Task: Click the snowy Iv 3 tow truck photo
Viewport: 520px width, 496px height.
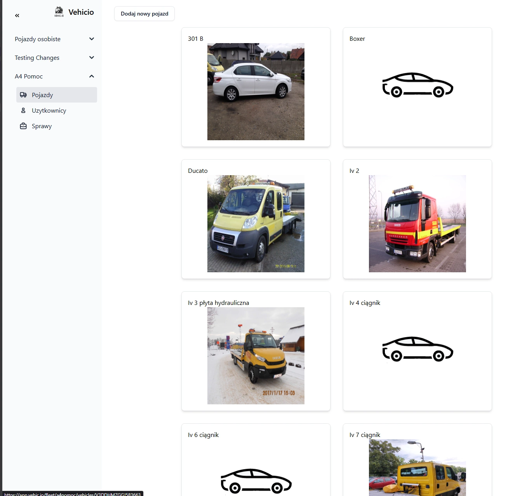Action: (256, 356)
